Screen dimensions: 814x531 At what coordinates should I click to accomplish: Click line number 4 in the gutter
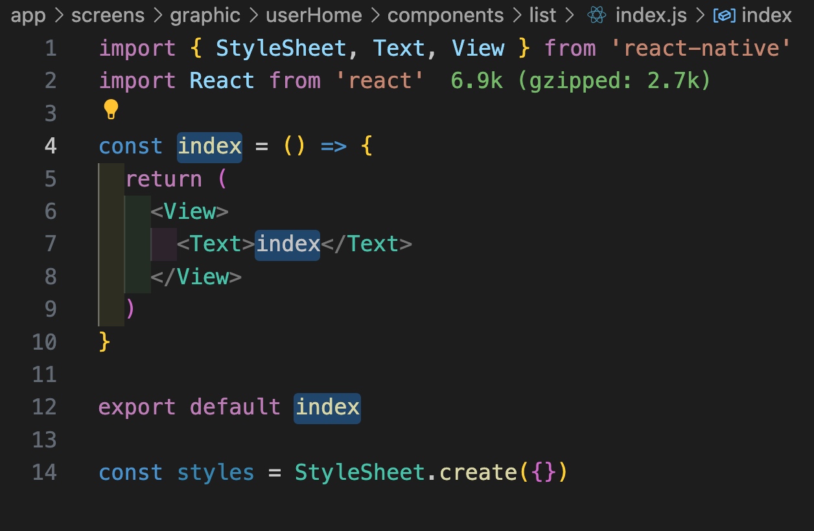[51, 146]
